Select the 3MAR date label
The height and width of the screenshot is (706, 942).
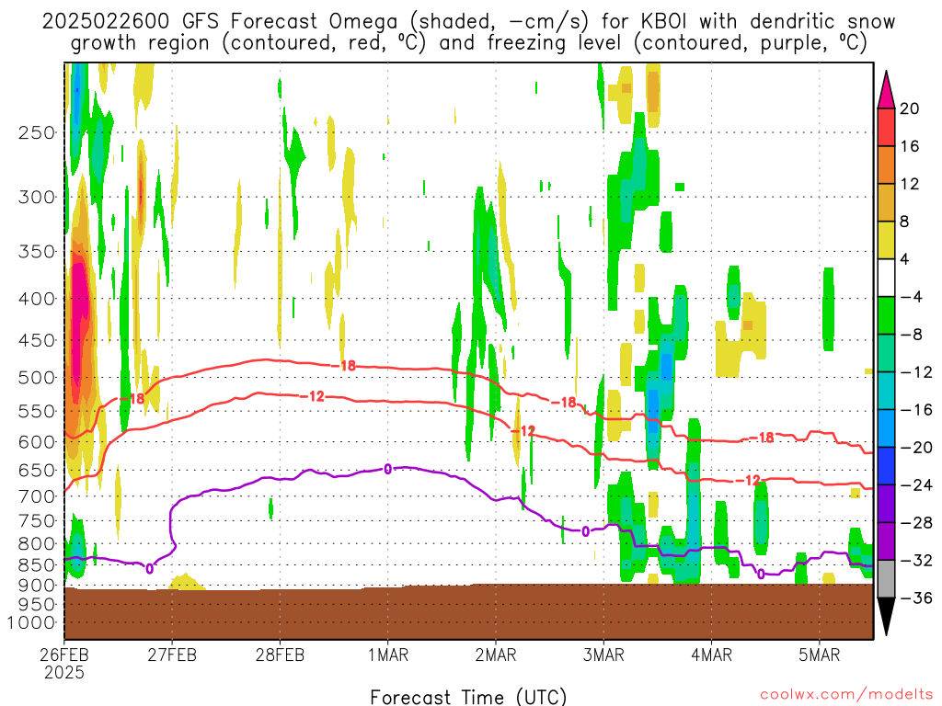603,655
